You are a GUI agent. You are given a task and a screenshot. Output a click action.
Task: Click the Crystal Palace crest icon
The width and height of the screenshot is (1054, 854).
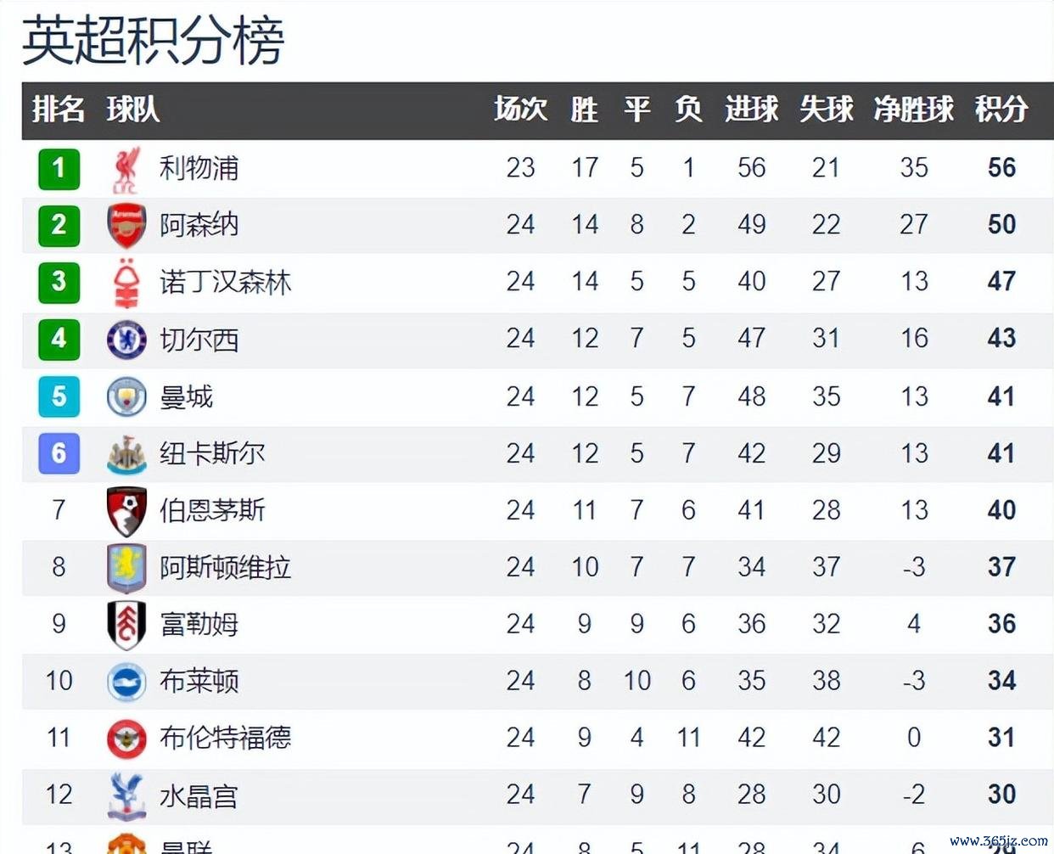[x=126, y=795]
